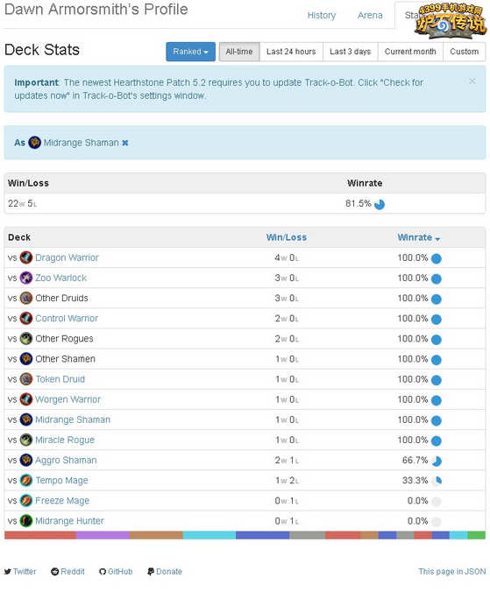Select the Last 24 hours filter

[291, 52]
